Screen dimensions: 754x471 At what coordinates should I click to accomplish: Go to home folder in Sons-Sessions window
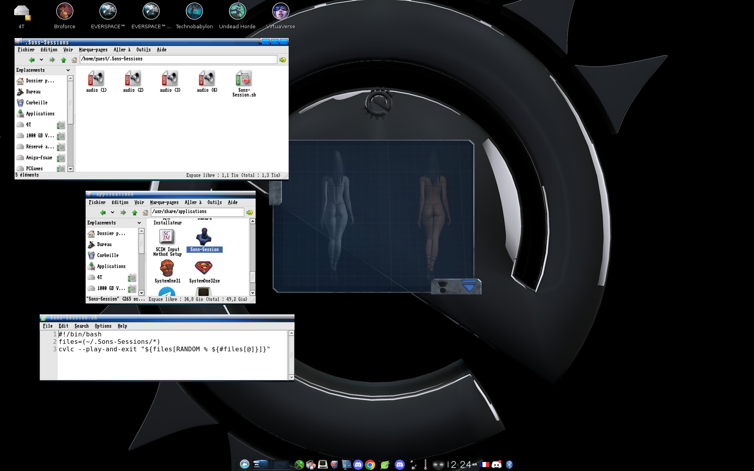(x=74, y=60)
